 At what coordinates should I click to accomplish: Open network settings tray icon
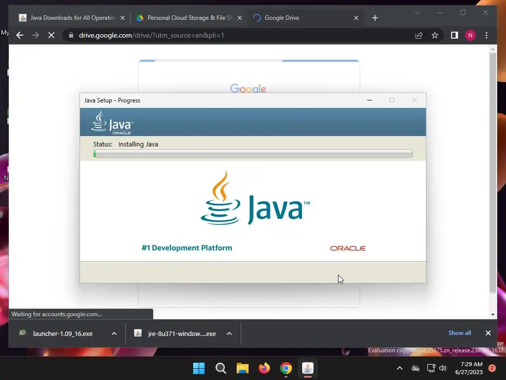point(431,368)
